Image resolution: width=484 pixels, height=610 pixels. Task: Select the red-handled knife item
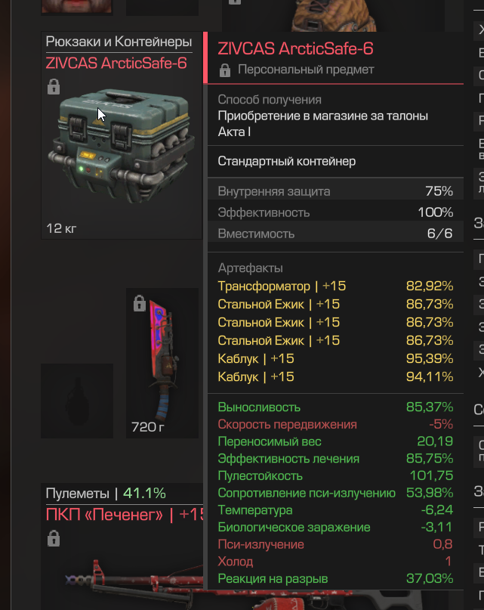164,361
